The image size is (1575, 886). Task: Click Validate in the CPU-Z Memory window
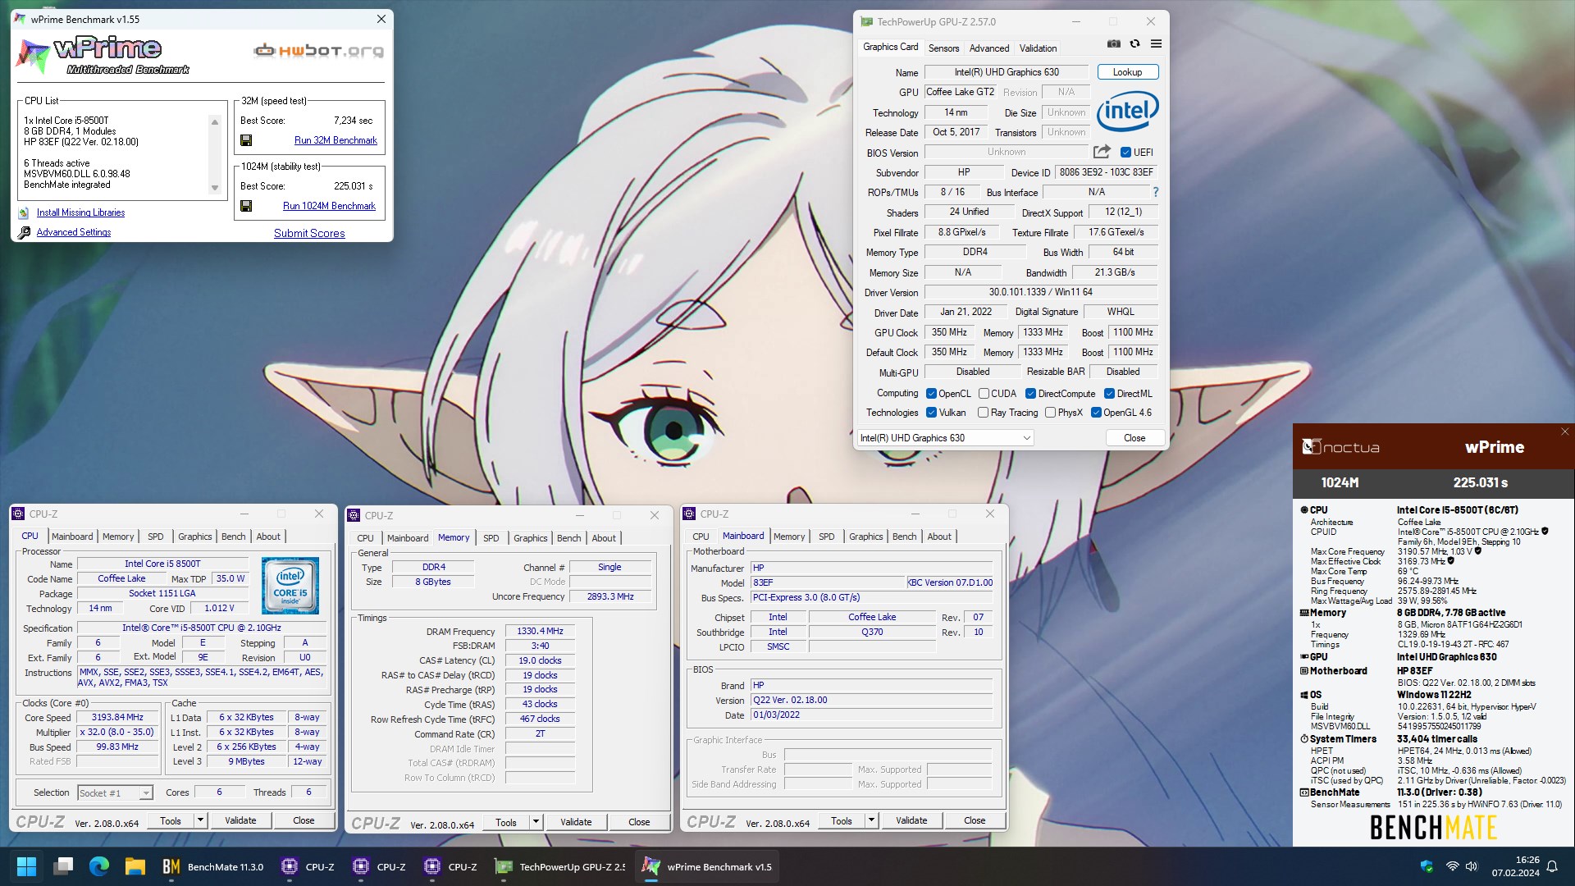575,822
